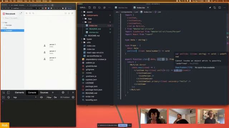The width and height of the screenshot is (229, 128).
Task: Click person 1 list item in preview
Action: pyautogui.click(x=50, y=46)
